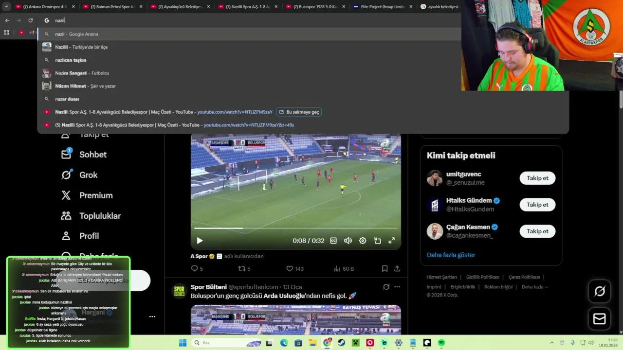Viewport: 623px width, 350px height.
Task: Switch to Elite Project Group tab
Action: [x=383, y=7]
